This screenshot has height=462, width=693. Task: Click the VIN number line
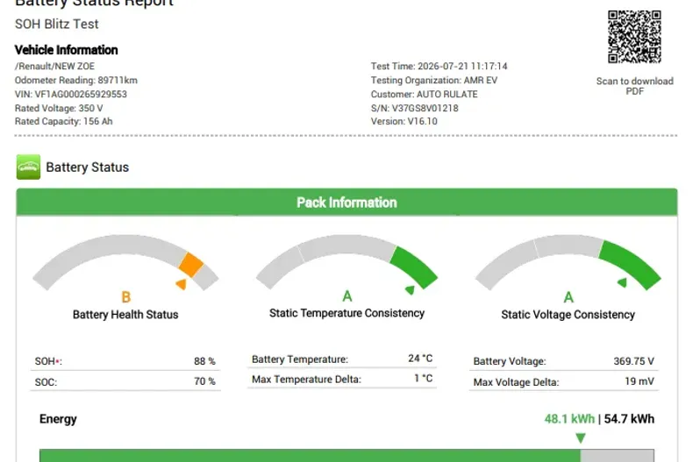coord(71,94)
